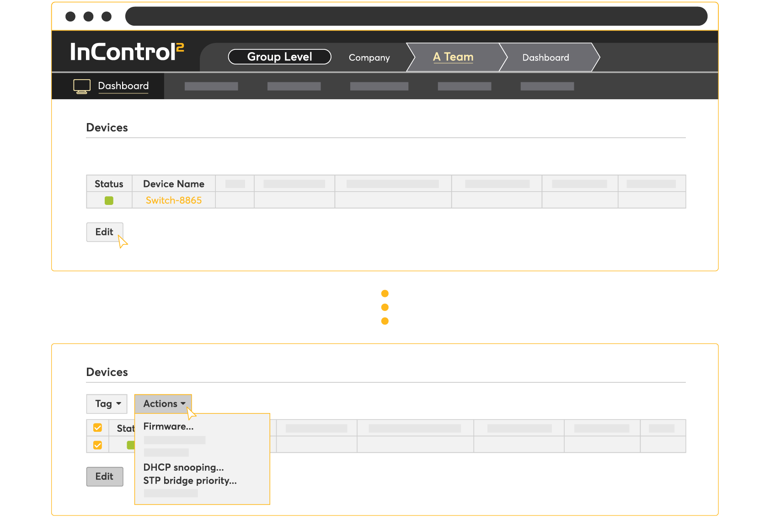This screenshot has height=521, width=770.
Task: Click the yellow dots divider between screenshots
Action: click(x=385, y=307)
